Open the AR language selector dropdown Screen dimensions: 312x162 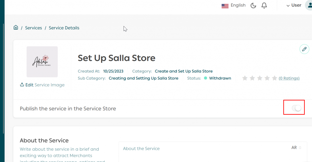[296, 148]
